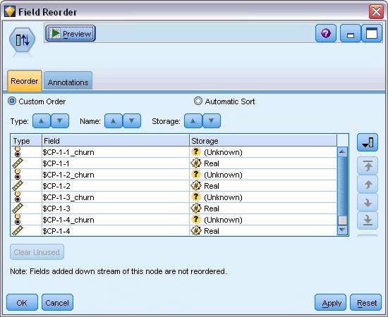Viewport: 388px width, 317px height.
Task: Click flag type icon for $CP-1-3_churn
Action: click(18, 197)
